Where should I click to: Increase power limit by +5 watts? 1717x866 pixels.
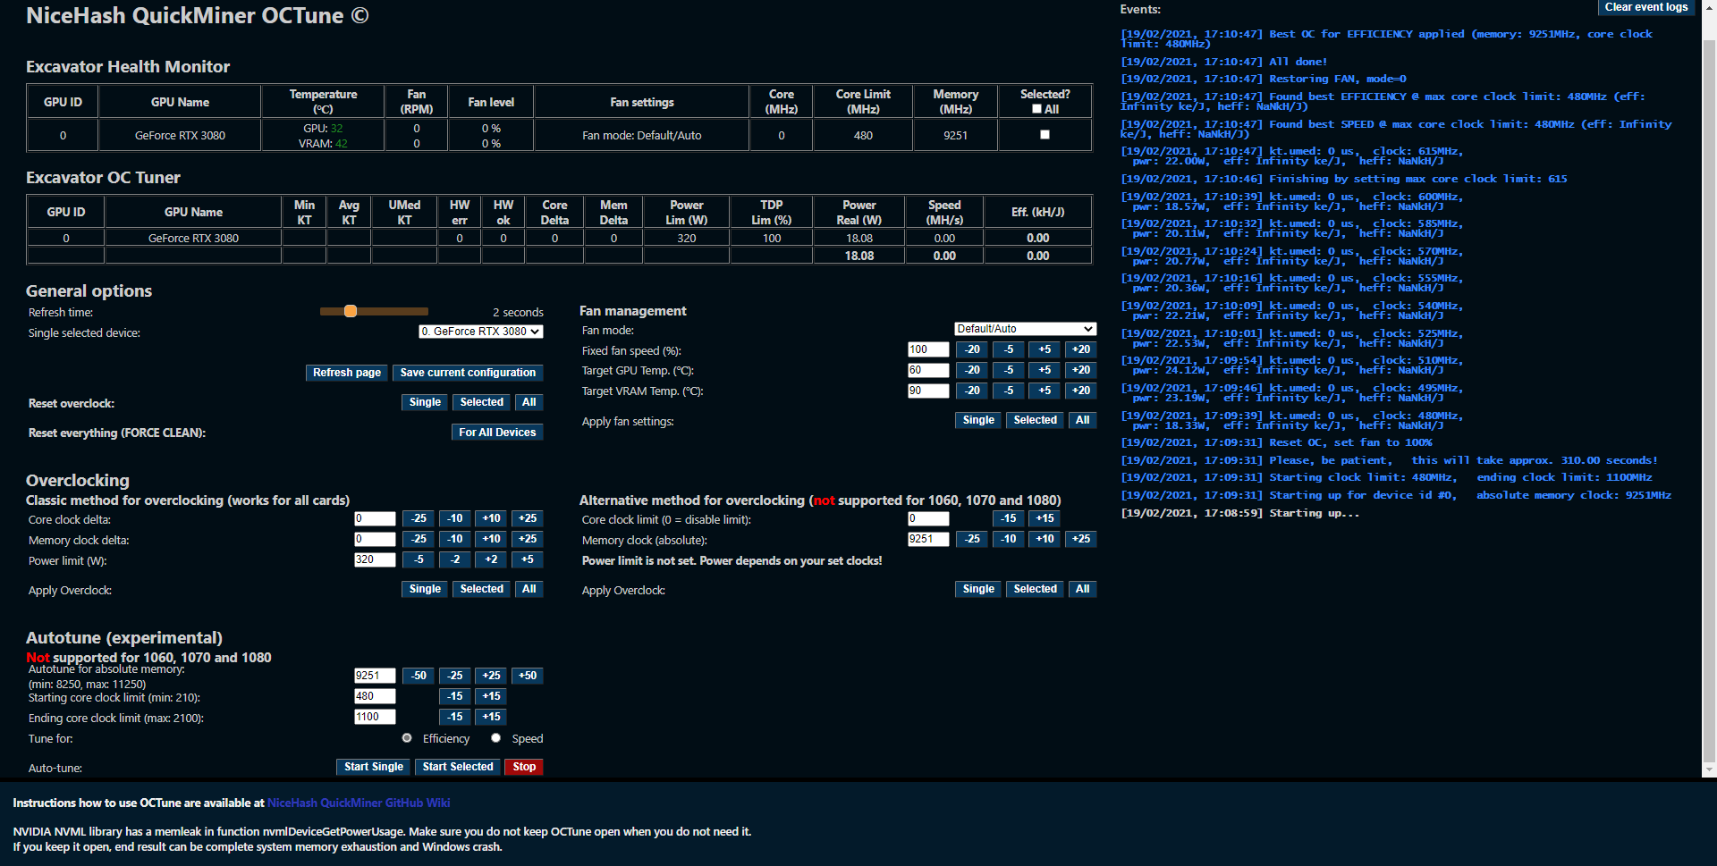click(527, 559)
